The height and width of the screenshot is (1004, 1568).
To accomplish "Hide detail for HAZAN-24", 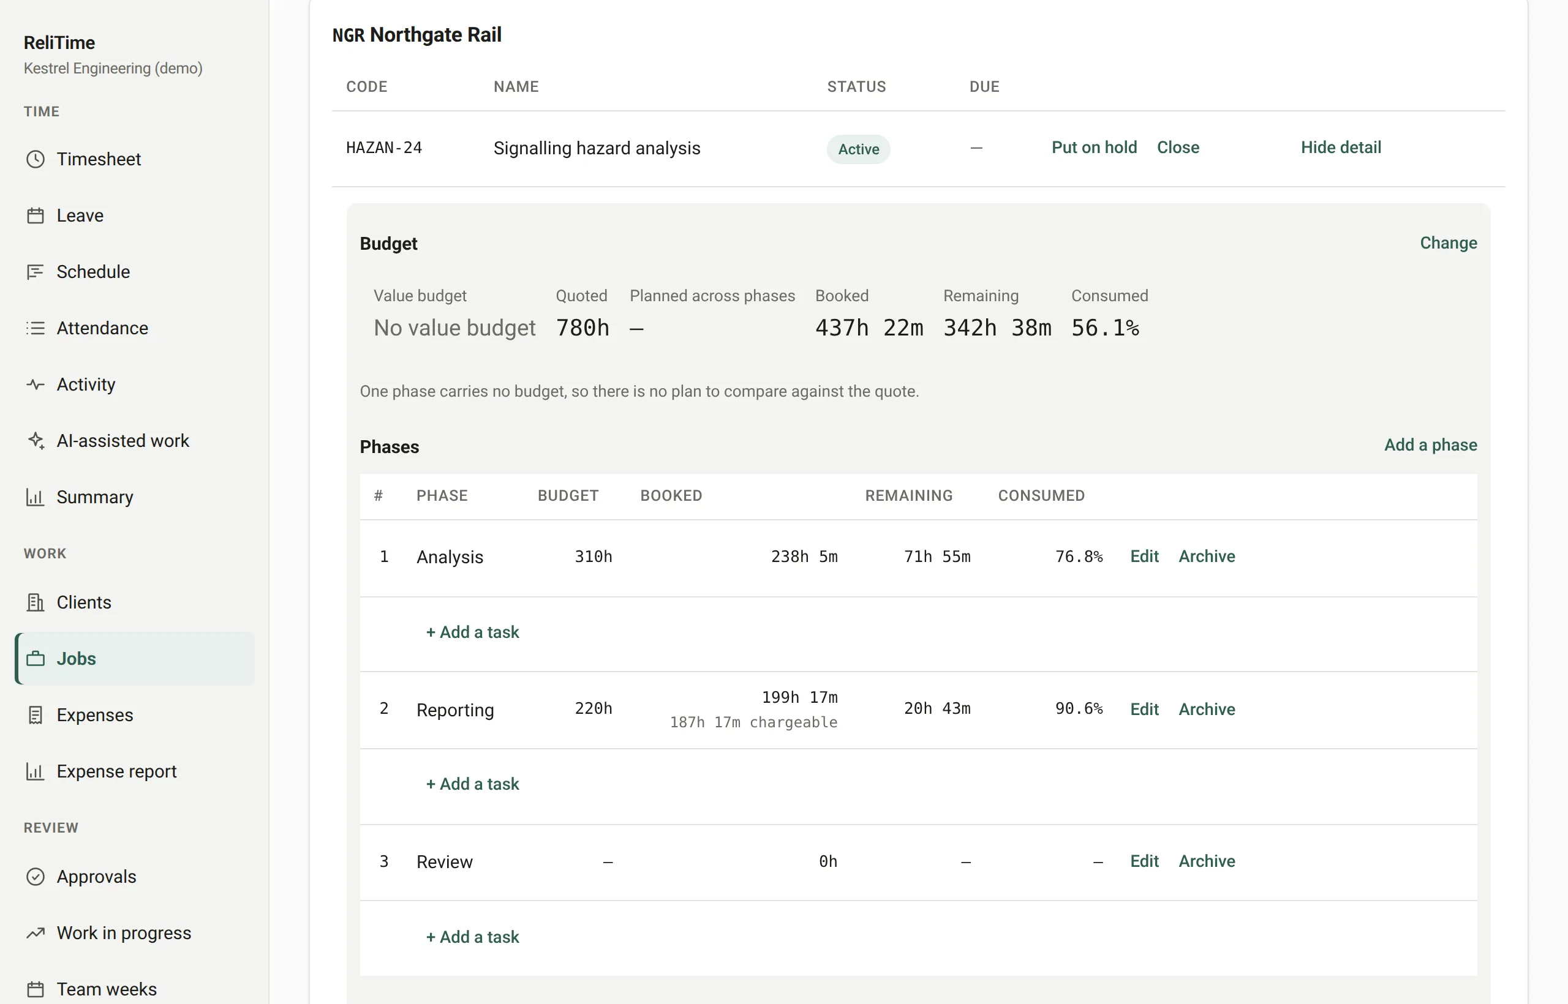I will click(1340, 148).
